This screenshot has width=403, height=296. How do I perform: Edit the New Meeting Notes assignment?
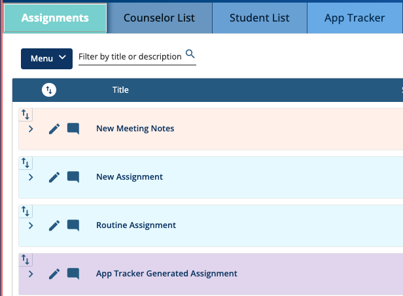54,129
